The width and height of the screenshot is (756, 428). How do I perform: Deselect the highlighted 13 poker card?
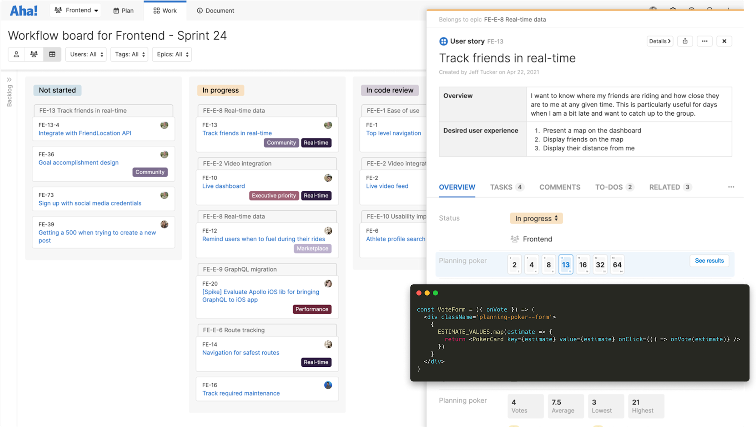click(x=565, y=264)
